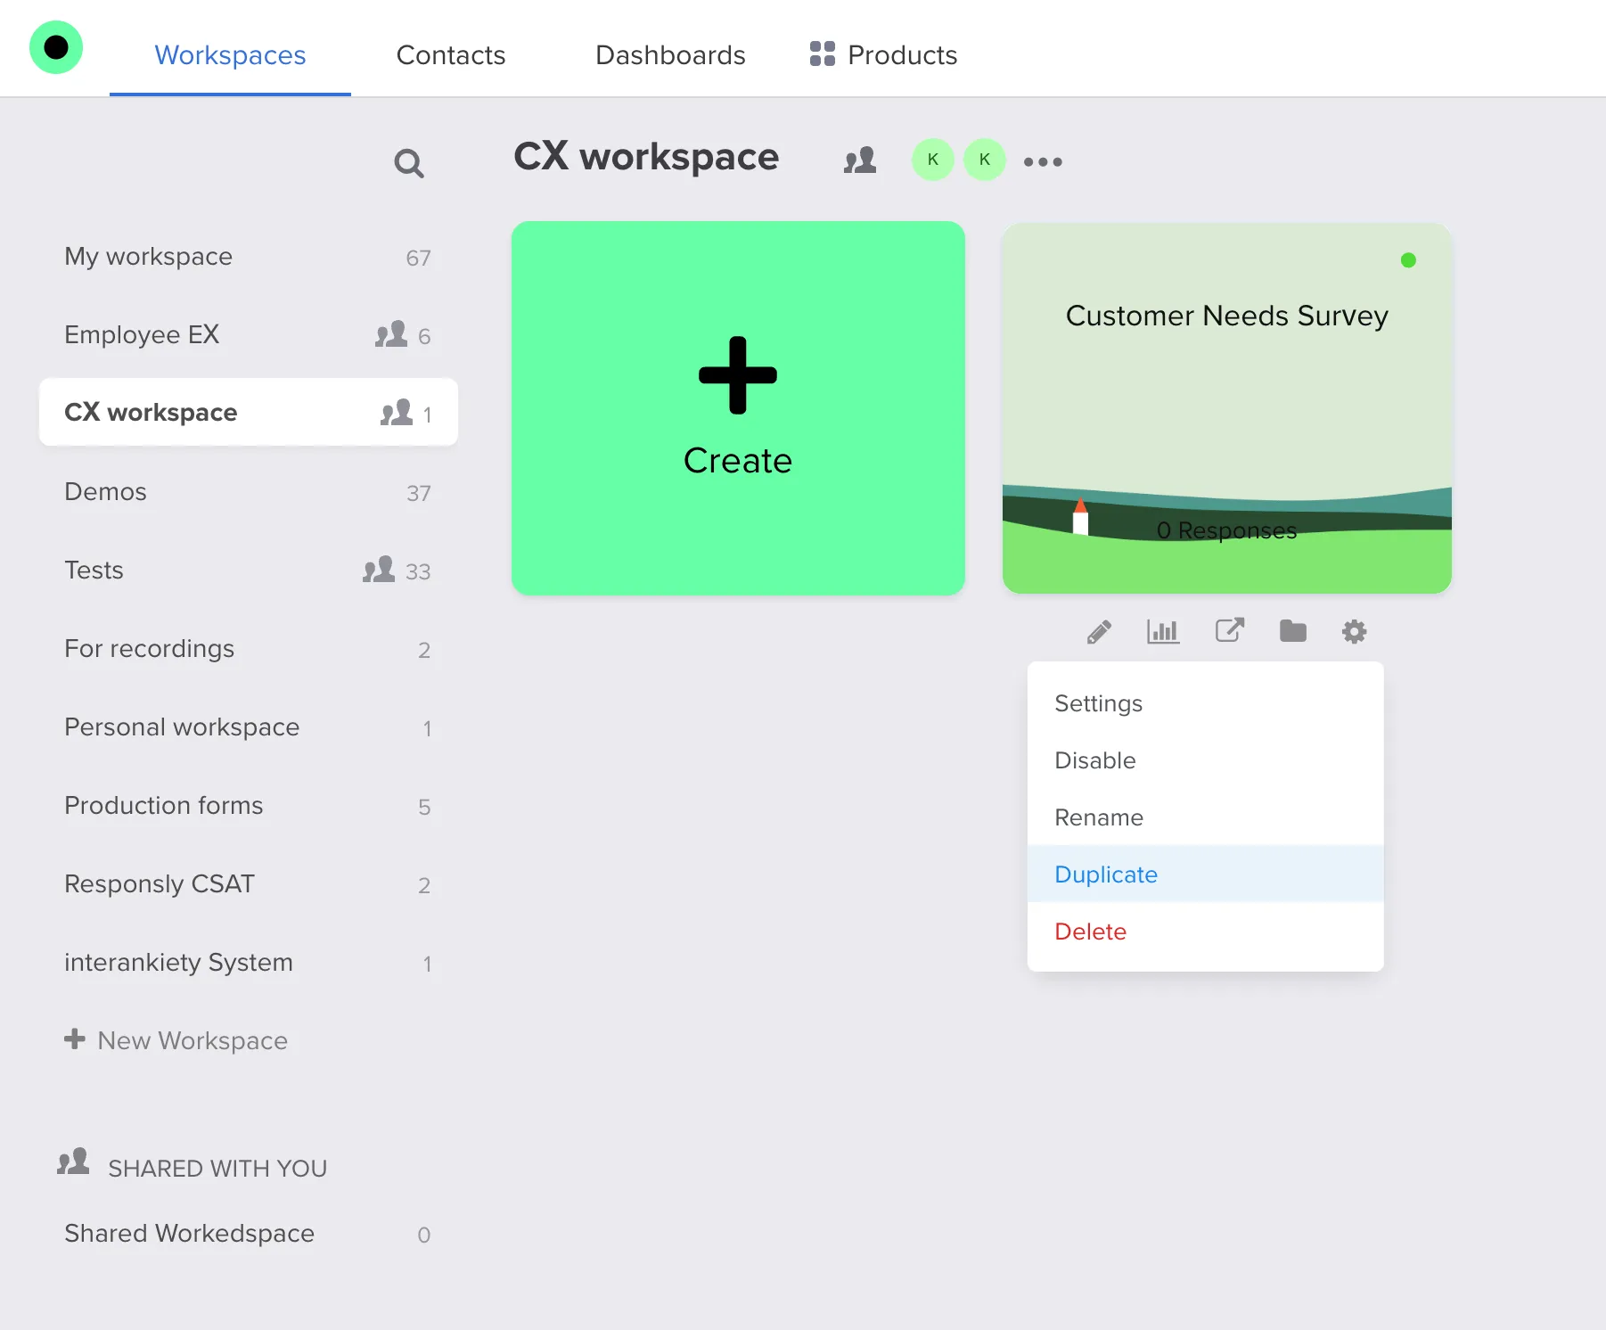
Task: Select Production forms workspace
Action: pos(248,806)
